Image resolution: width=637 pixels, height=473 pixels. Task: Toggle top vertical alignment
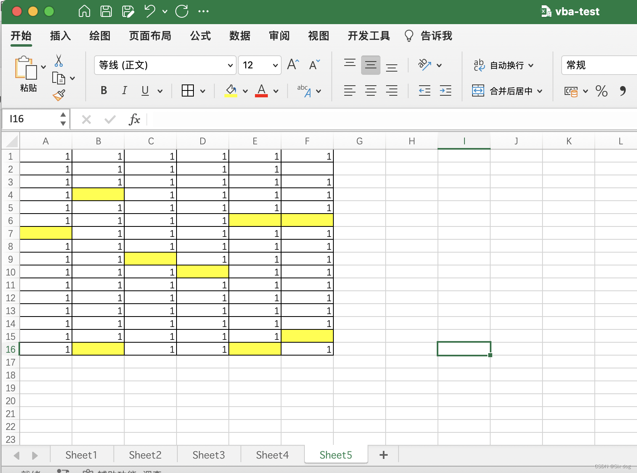(x=350, y=62)
